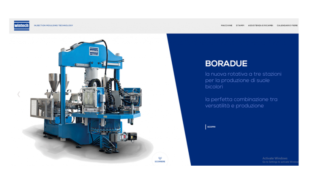
Task: Open the Calendario Fiere page
Action: pos(287,26)
